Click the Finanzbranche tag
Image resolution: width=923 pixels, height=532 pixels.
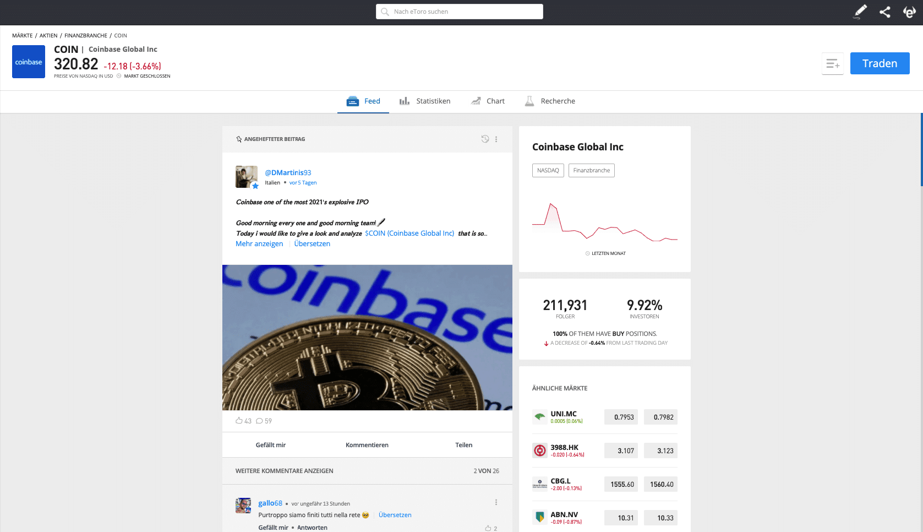pos(592,171)
